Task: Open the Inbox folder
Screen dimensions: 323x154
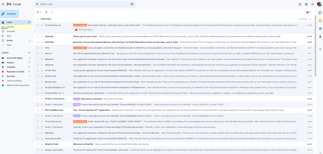Action: point(16,22)
